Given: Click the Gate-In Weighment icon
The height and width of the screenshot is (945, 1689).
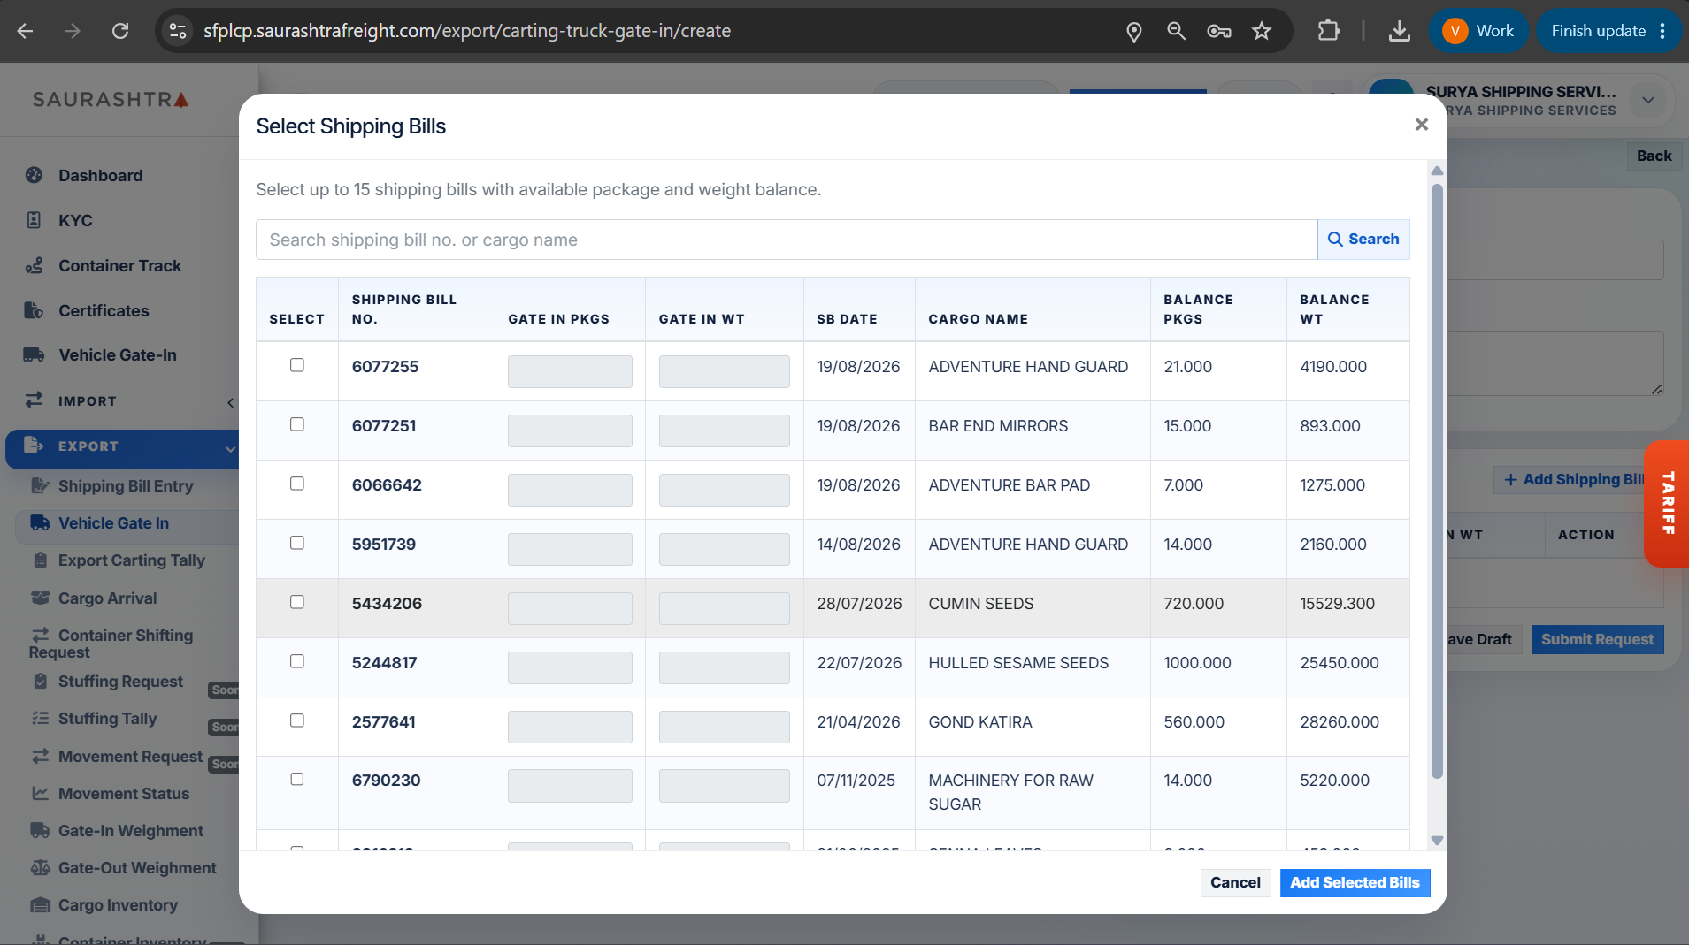Looking at the screenshot, I should click(40, 830).
